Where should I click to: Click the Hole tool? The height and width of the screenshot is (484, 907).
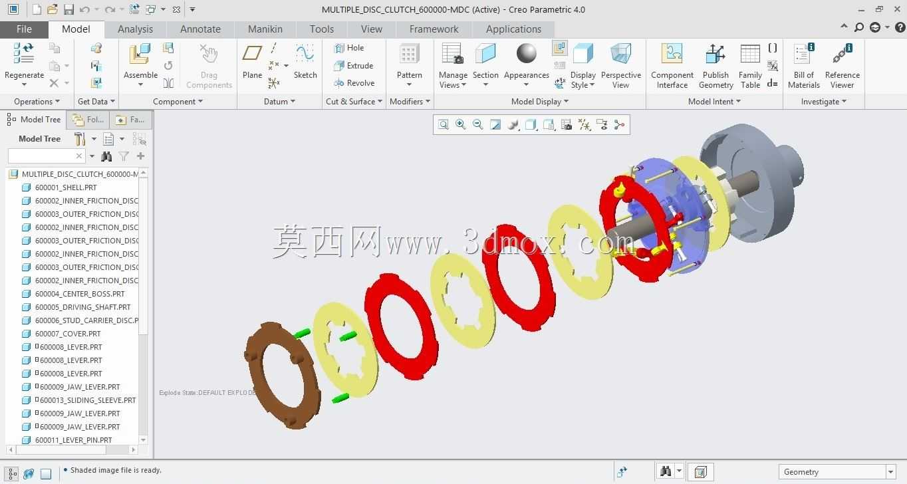coord(349,48)
